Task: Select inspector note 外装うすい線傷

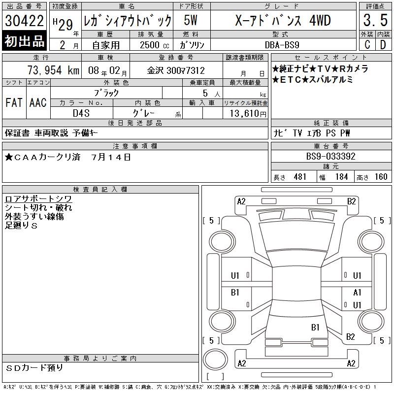Action: [x=34, y=216]
